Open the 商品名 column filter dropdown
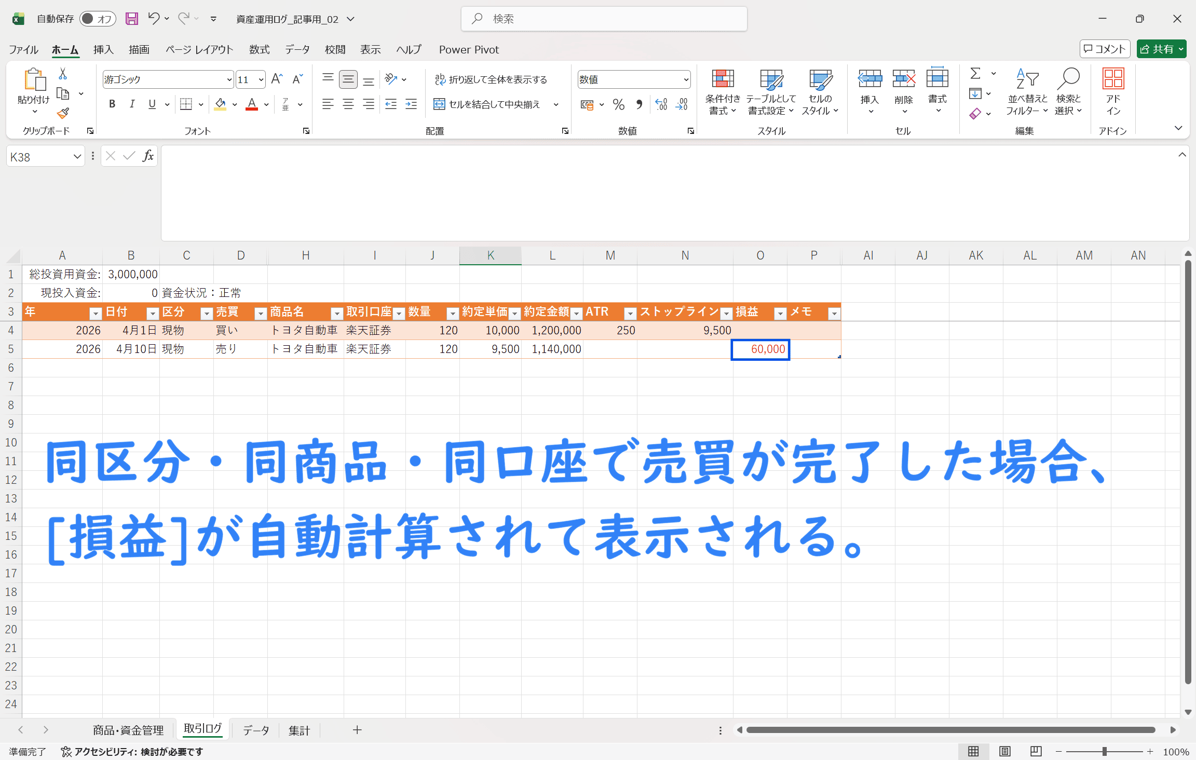1196x760 pixels. (336, 313)
